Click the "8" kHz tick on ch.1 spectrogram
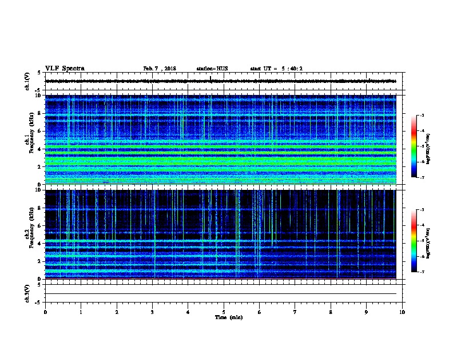 (39, 113)
